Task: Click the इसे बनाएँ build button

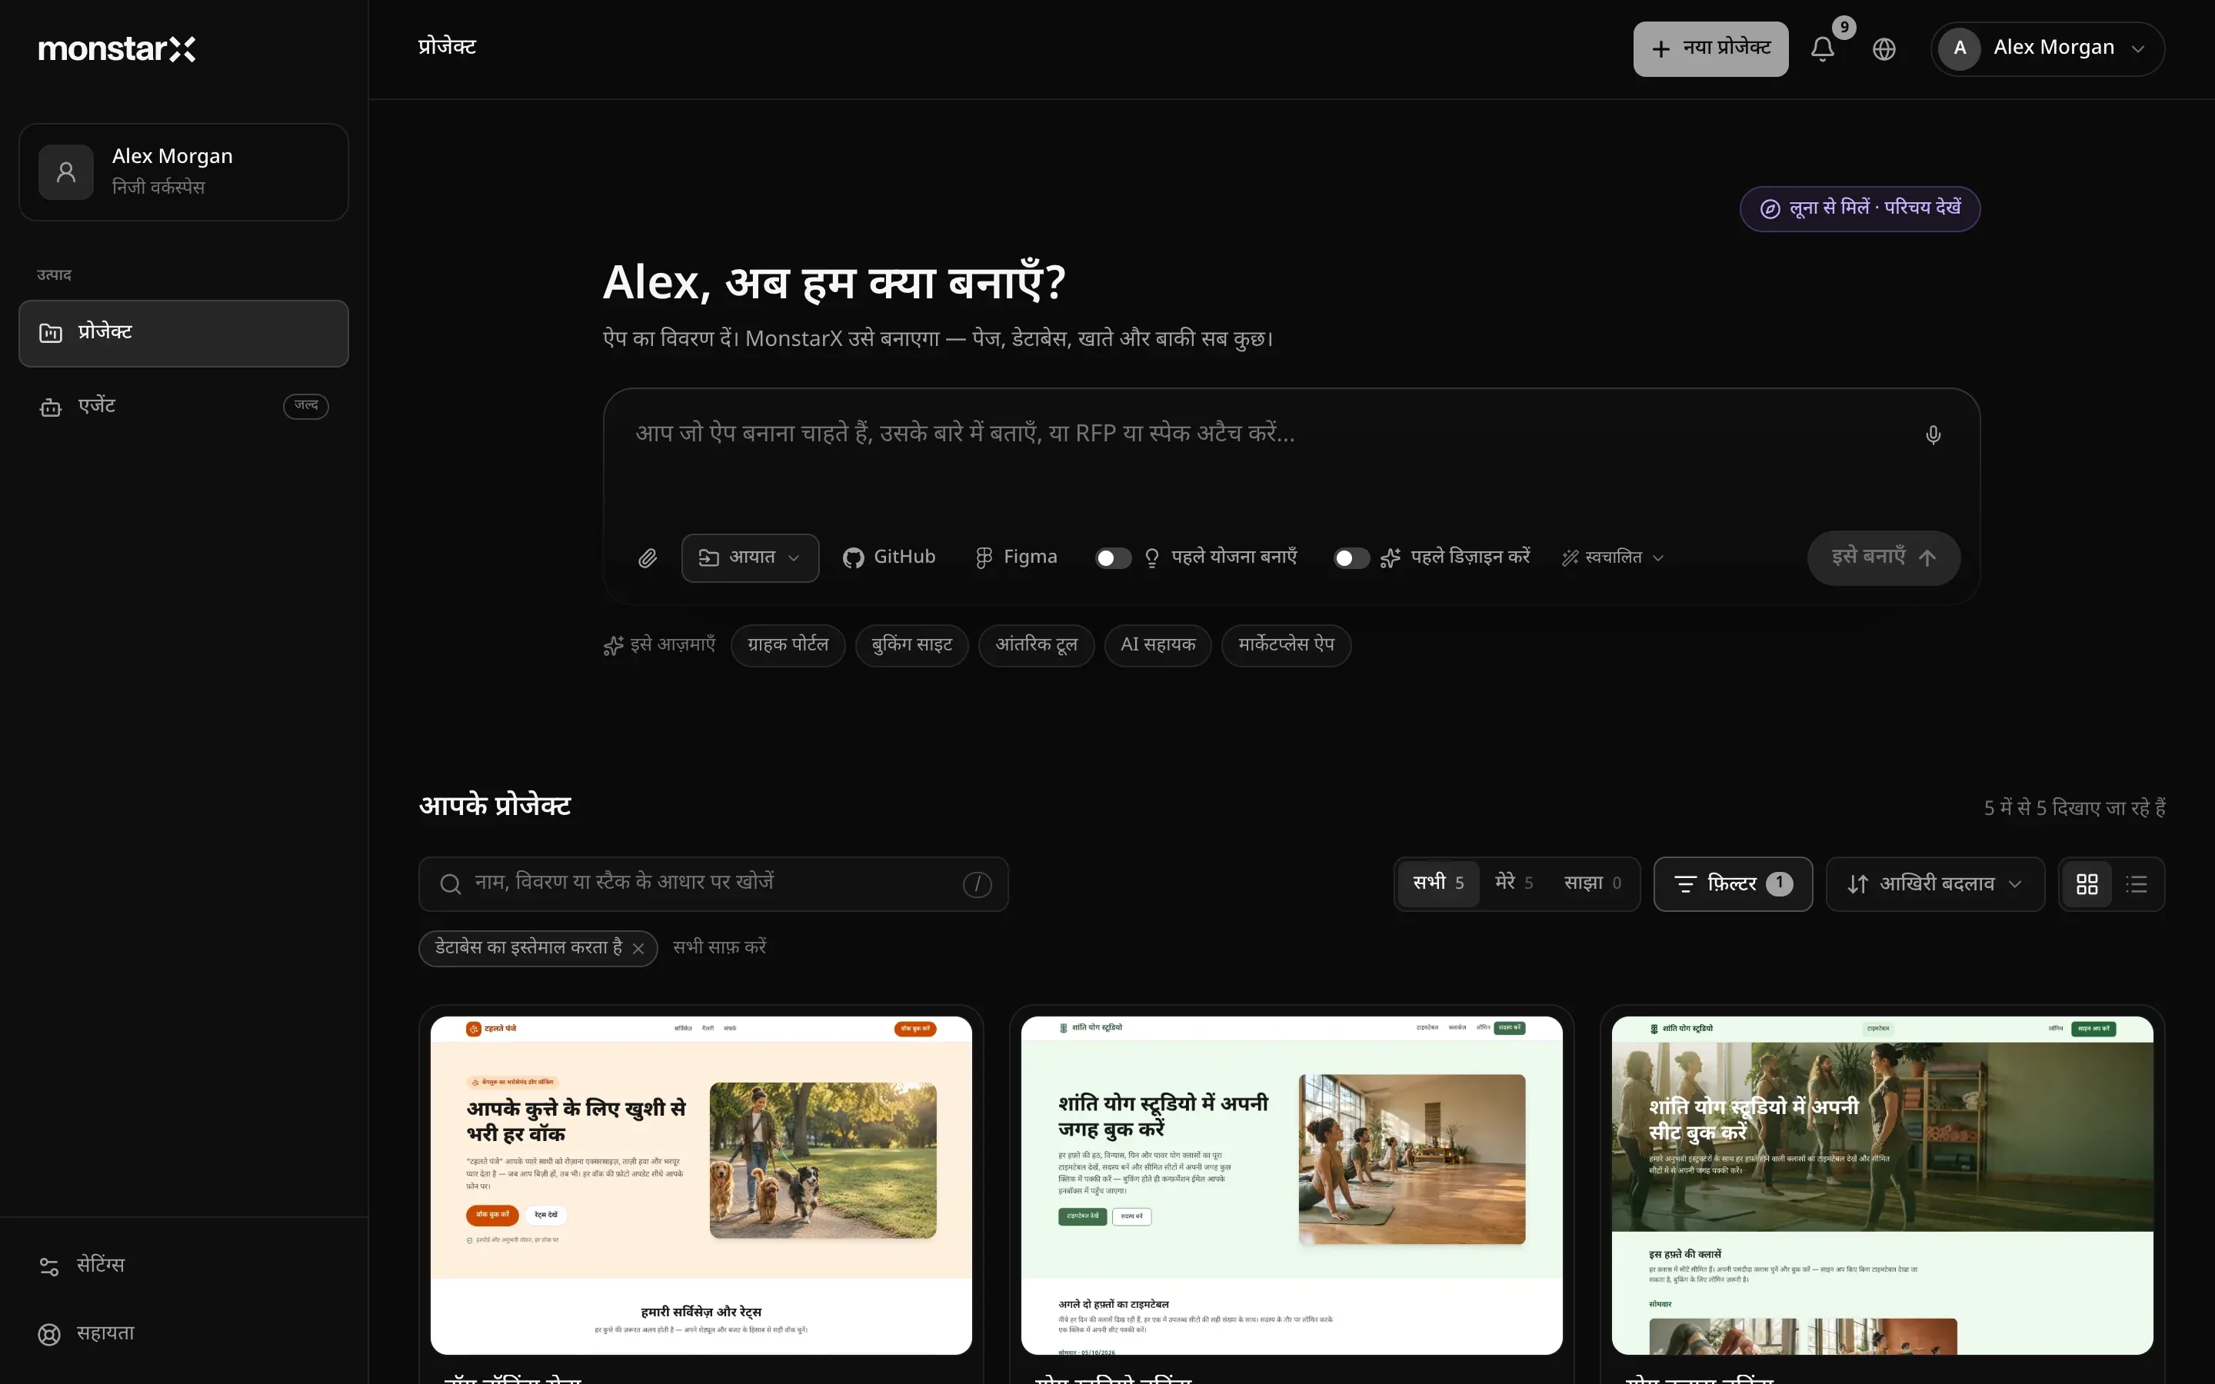Action: (x=1884, y=557)
